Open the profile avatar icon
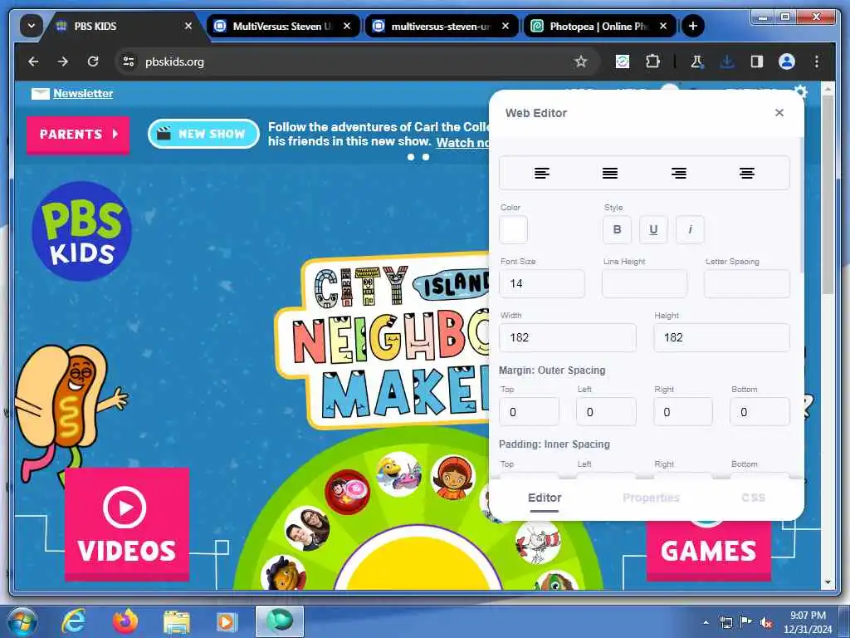The height and width of the screenshot is (638, 850). pyautogui.click(x=787, y=61)
